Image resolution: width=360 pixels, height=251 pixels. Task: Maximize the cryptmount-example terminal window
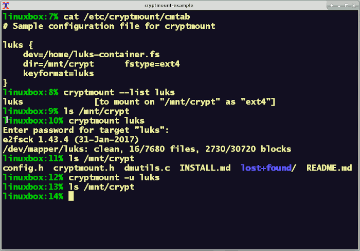click(346, 5)
